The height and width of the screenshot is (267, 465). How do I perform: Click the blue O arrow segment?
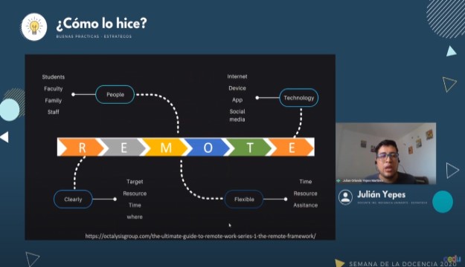[208, 148]
